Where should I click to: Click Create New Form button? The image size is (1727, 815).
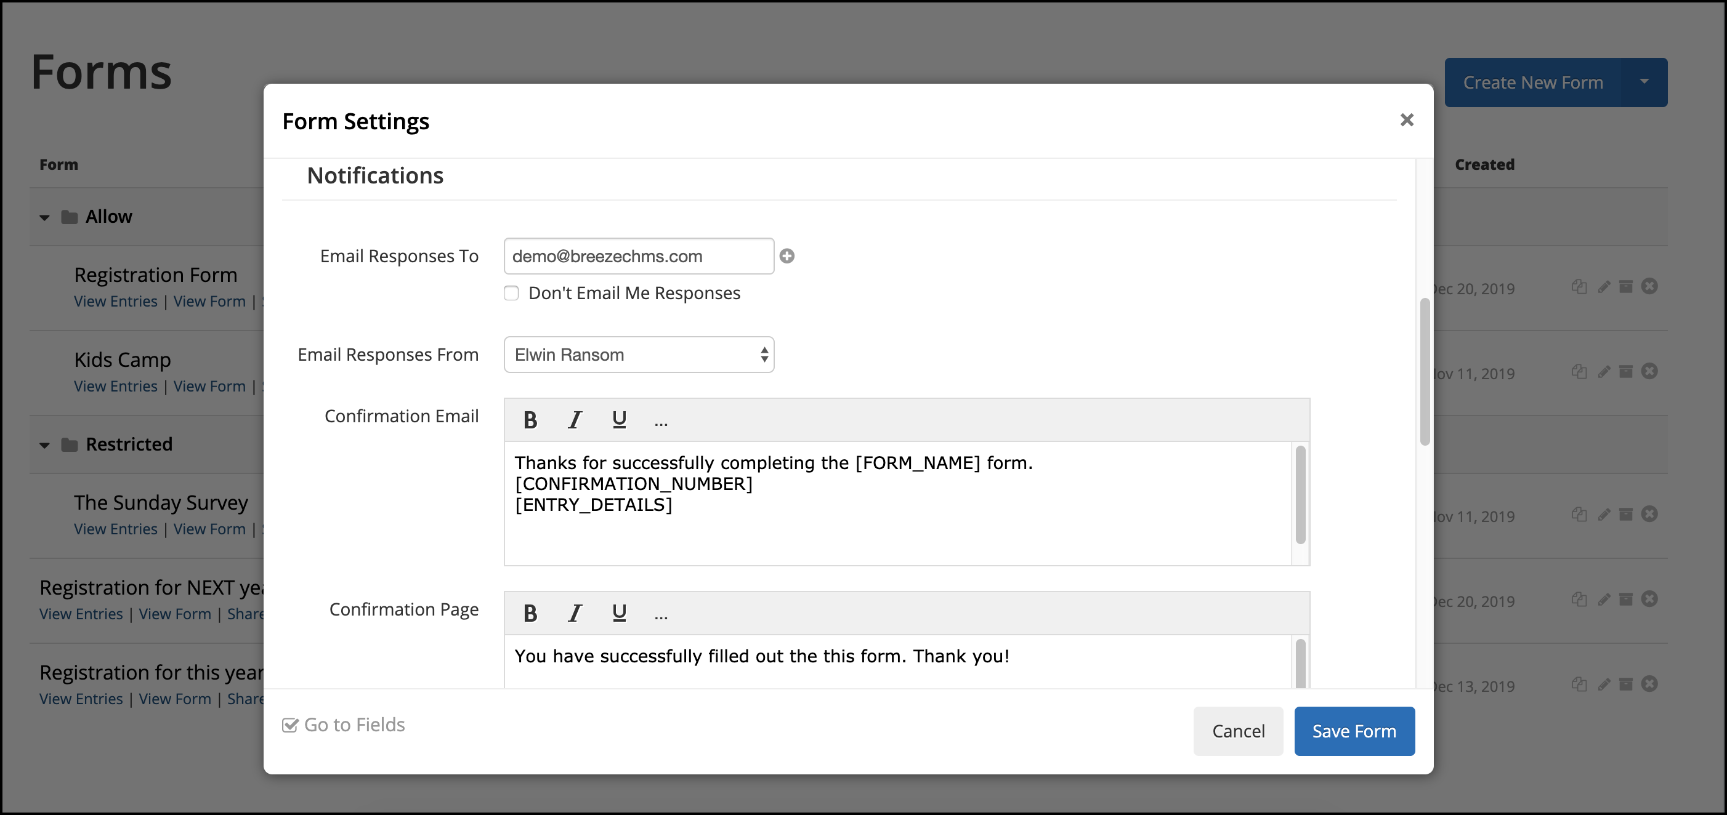(x=1532, y=82)
